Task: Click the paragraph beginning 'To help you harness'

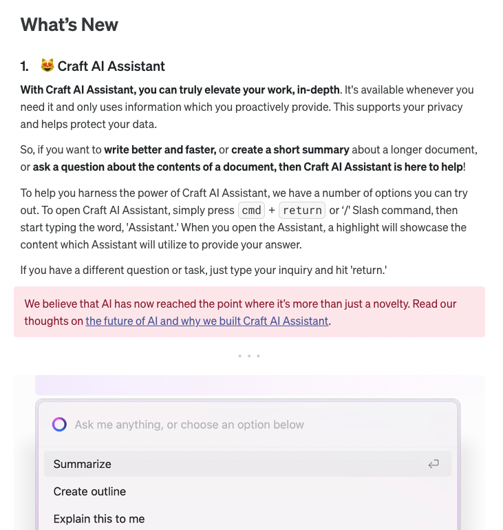Action: [244, 219]
